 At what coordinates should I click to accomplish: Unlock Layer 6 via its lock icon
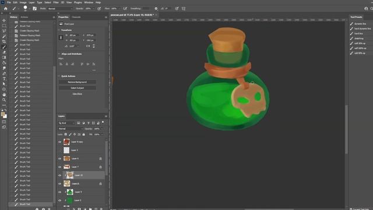(x=100, y=159)
